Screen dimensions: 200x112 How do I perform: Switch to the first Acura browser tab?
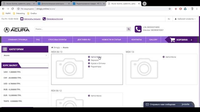pos(19,4)
